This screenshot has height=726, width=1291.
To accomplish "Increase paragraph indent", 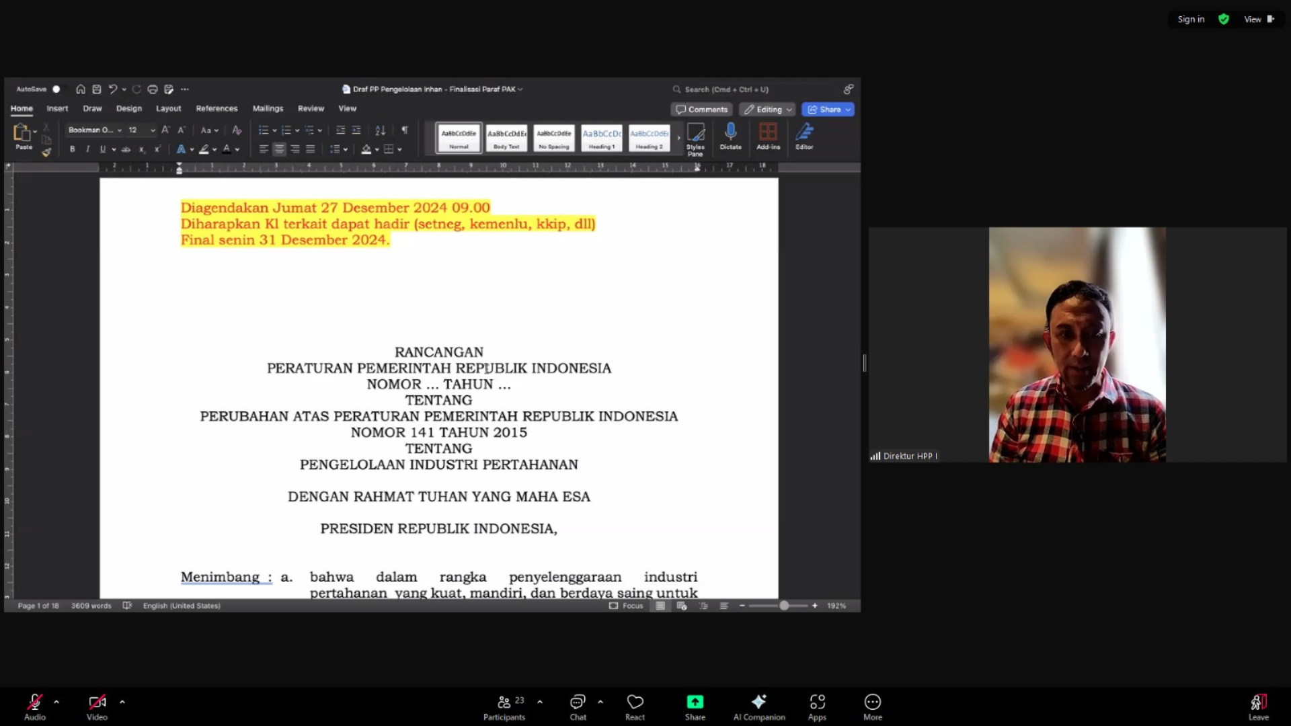I will (x=356, y=130).
